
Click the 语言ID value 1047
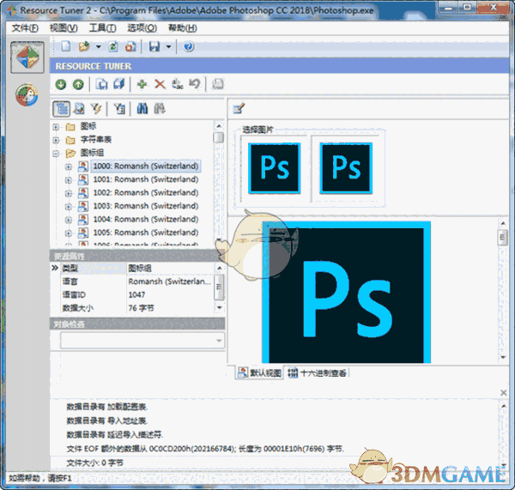137,294
